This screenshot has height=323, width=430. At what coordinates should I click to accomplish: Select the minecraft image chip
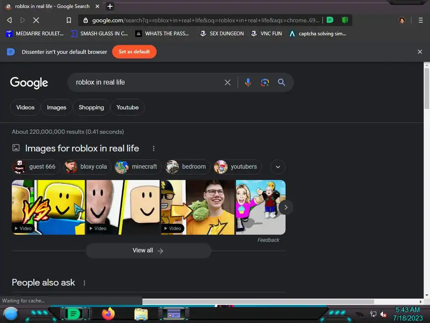(138, 167)
